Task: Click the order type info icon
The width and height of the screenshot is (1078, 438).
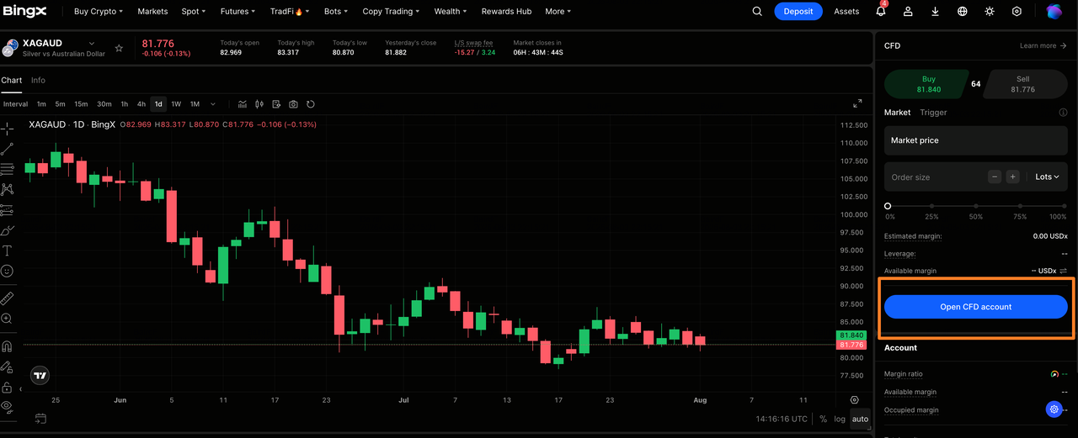Action: pyautogui.click(x=1063, y=113)
